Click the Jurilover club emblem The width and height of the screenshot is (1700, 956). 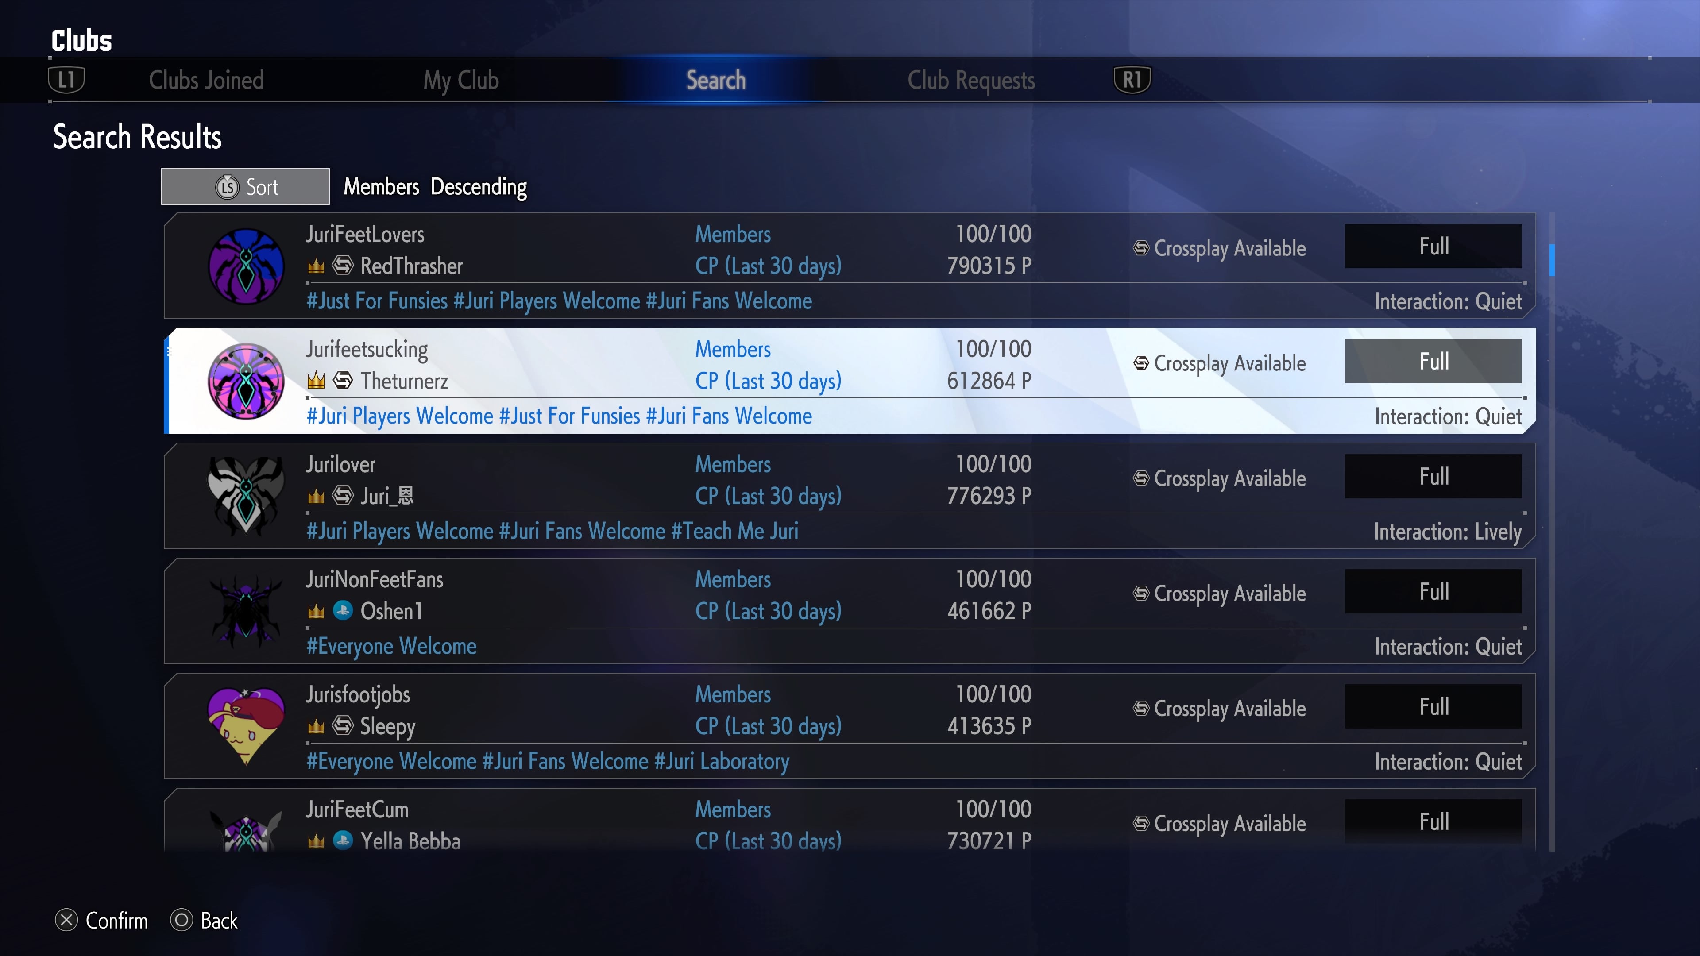[246, 496]
